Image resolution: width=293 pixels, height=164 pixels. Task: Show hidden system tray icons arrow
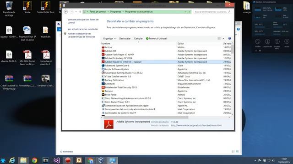coord(255,160)
